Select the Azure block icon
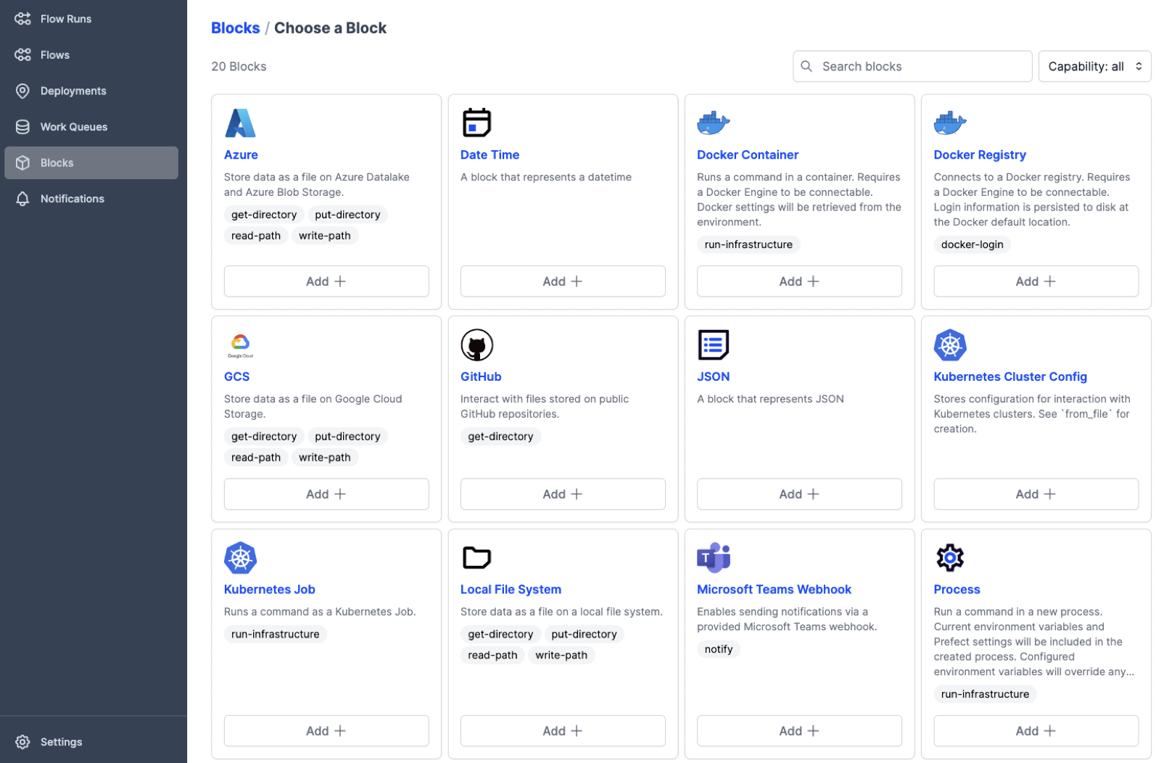Image resolution: width=1169 pixels, height=763 pixels. [x=240, y=123]
